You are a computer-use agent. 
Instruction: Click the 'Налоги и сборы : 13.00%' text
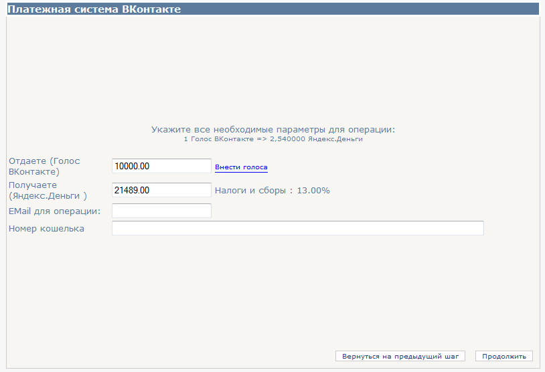pyautogui.click(x=272, y=190)
